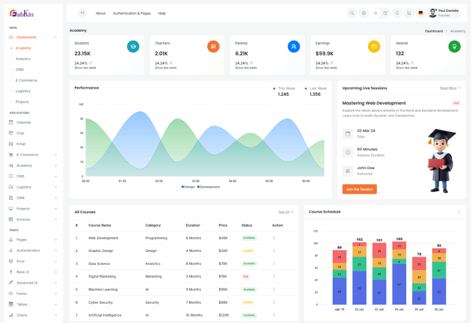Screen dimensions: 471x323
Task: Open the notifications bell
Action: 397,13
